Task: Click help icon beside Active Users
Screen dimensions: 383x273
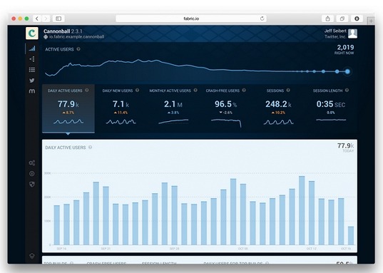Action: coord(78,49)
